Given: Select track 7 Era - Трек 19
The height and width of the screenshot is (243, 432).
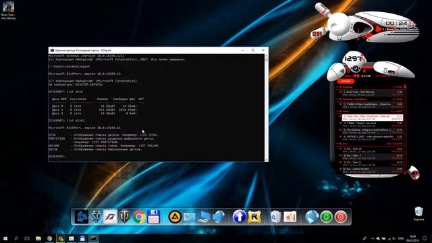Looking at the screenshot, I should 372,150.
